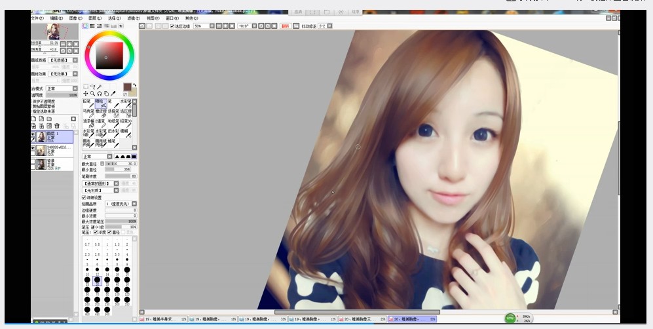
Task: Show the RGB slider panel icon
Action: click(x=92, y=26)
